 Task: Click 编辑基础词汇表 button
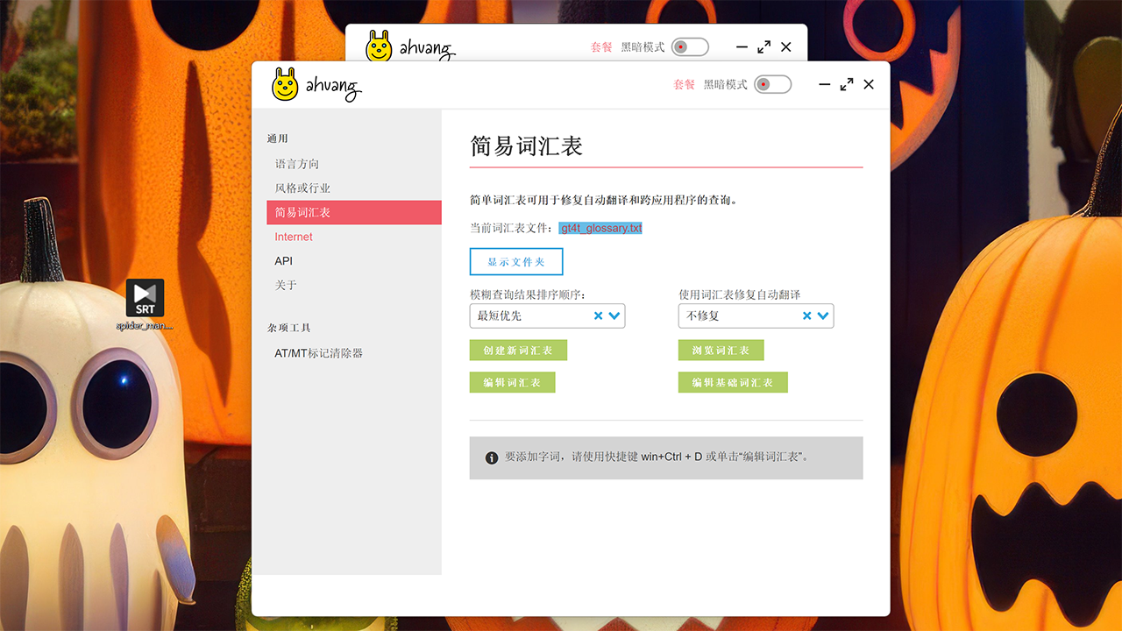[x=733, y=382]
